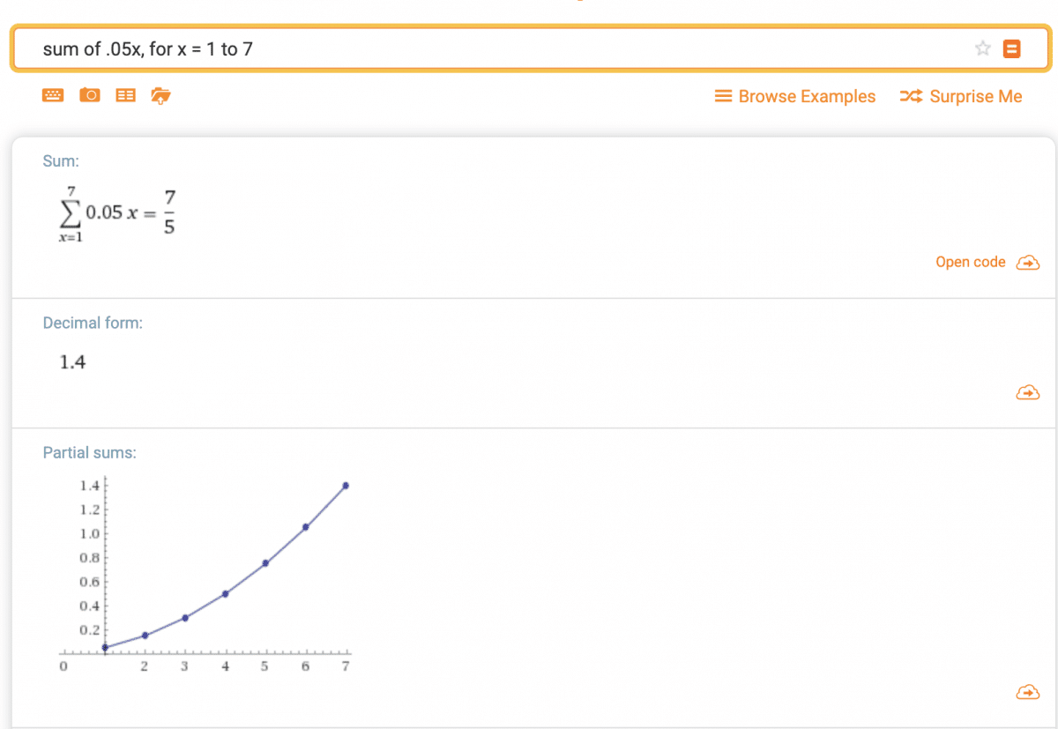Click the Partial sums pod title
Screen dimensions: 1058x729
click(x=89, y=452)
